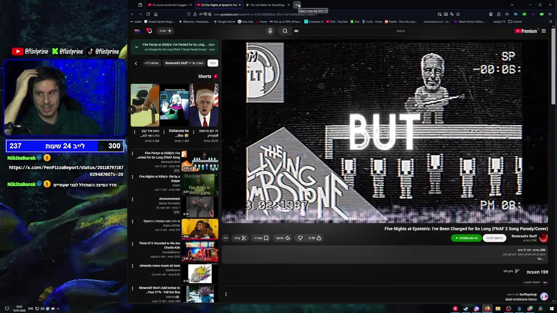The width and height of the screenshot is (557, 313).
Task: Open the 'Kick' bookmark
Action: pos(355,21)
